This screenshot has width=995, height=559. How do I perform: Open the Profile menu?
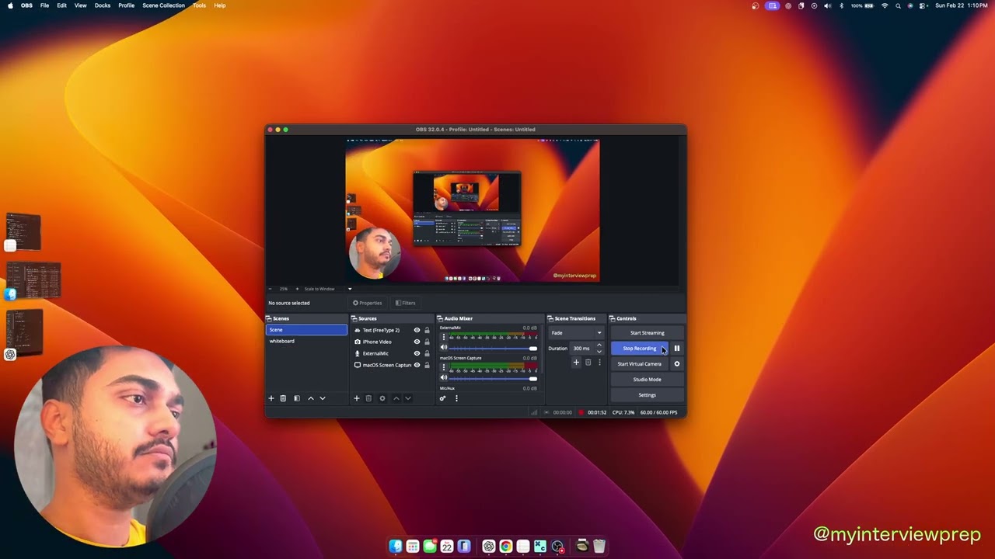(x=126, y=5)
